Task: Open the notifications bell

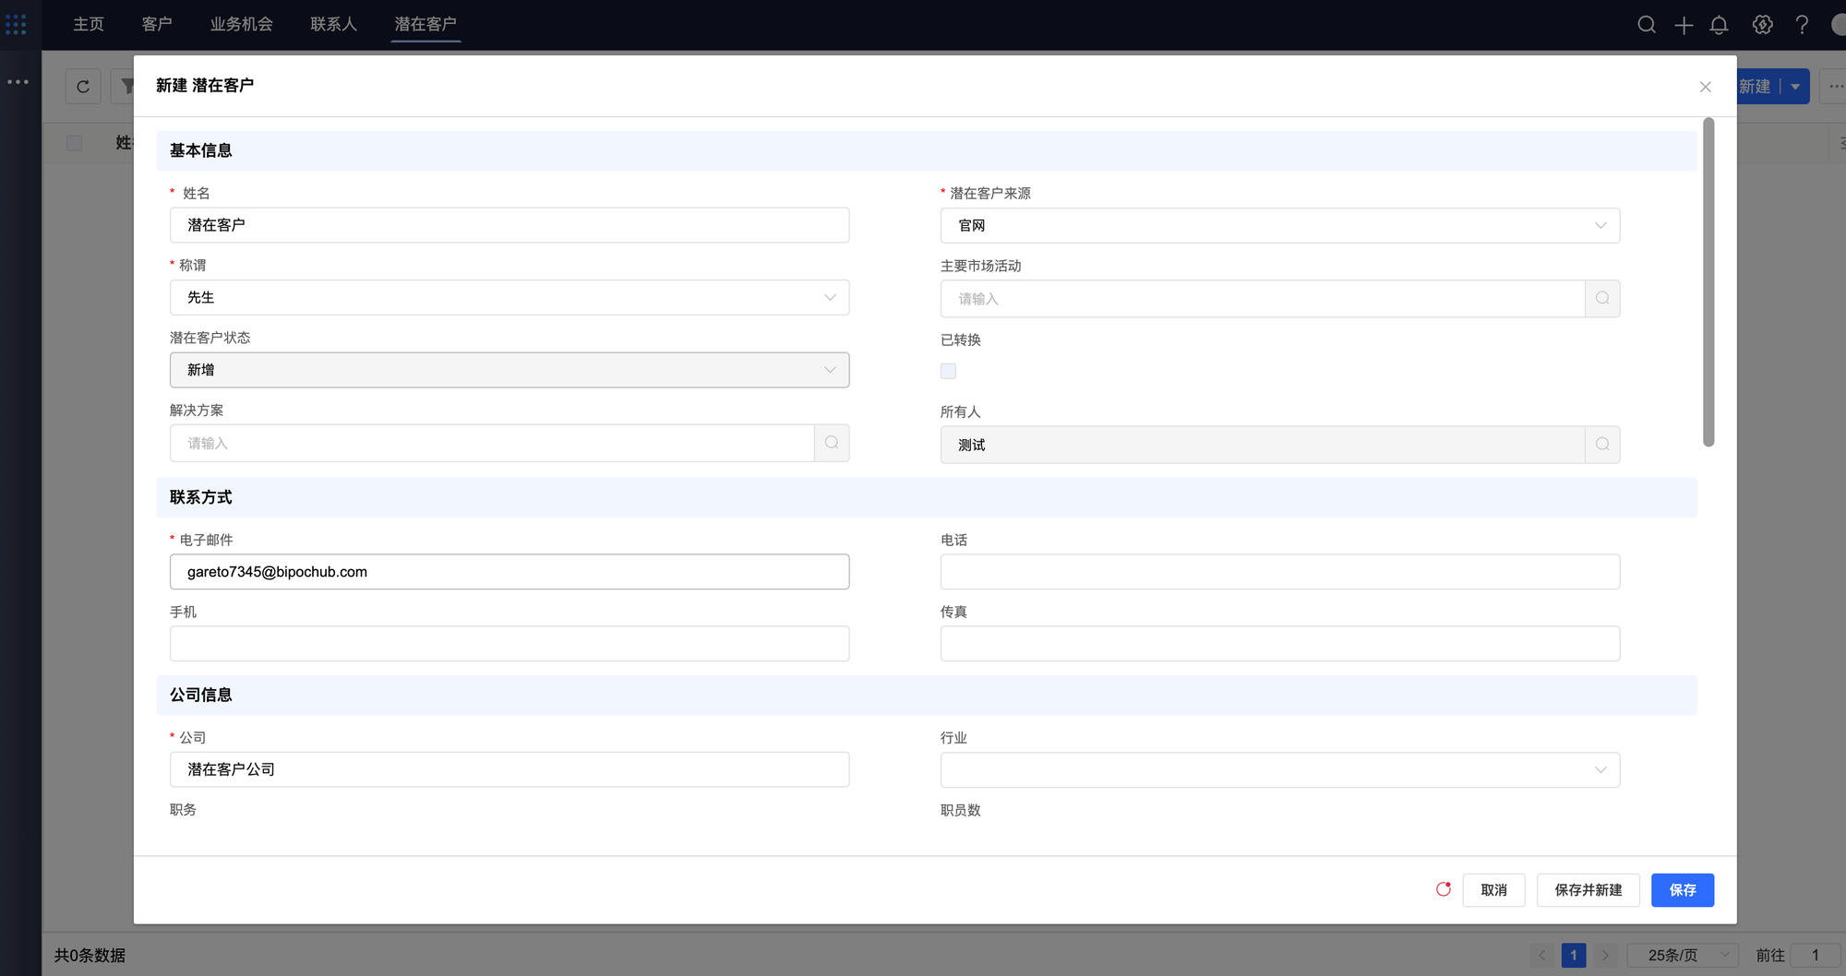Action: [1719, 25]
